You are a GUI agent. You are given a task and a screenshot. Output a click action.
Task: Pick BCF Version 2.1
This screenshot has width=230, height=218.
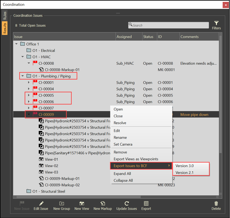tap(191, 173)
